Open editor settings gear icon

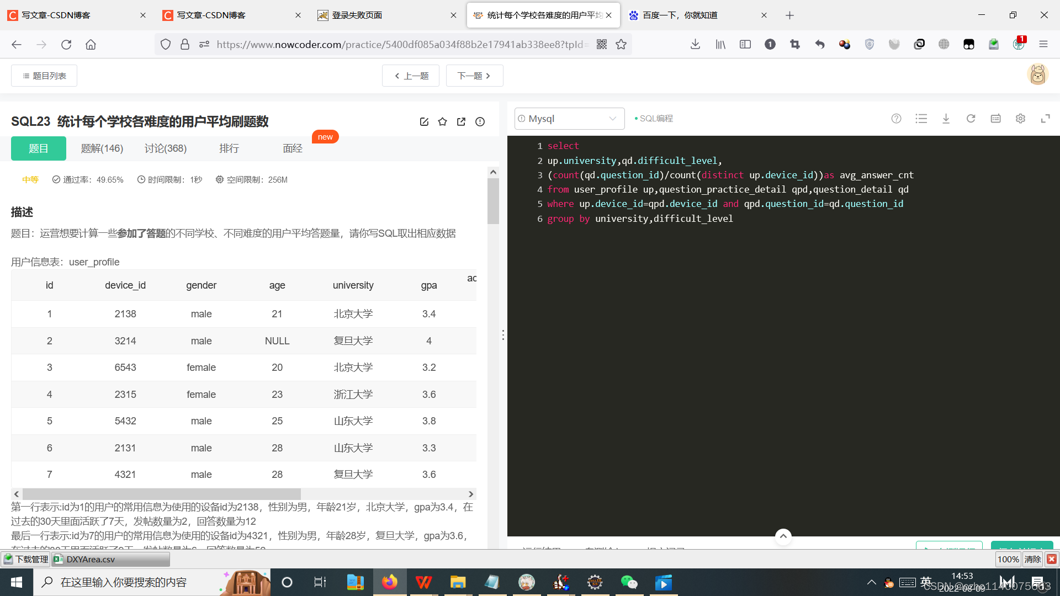click(1020, 119)
